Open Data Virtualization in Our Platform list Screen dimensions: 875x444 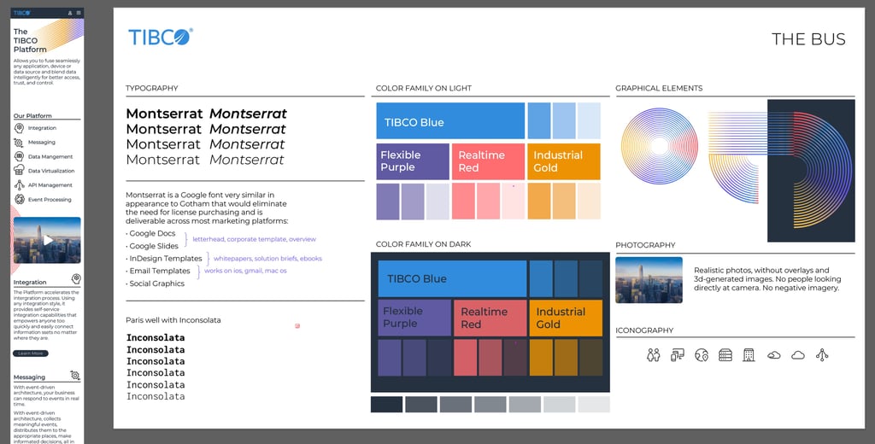click(x=51, y=171)
